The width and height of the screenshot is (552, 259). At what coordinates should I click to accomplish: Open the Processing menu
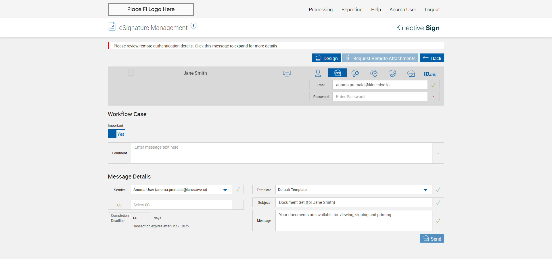321,9
